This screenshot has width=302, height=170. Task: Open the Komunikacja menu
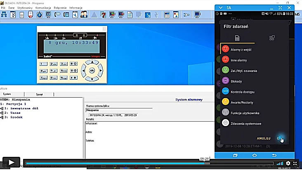click(43, 8)
